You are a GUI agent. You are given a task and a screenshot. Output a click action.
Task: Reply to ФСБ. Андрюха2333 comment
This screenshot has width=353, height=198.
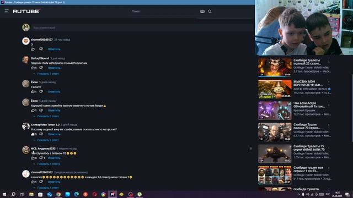pos(54,158)
